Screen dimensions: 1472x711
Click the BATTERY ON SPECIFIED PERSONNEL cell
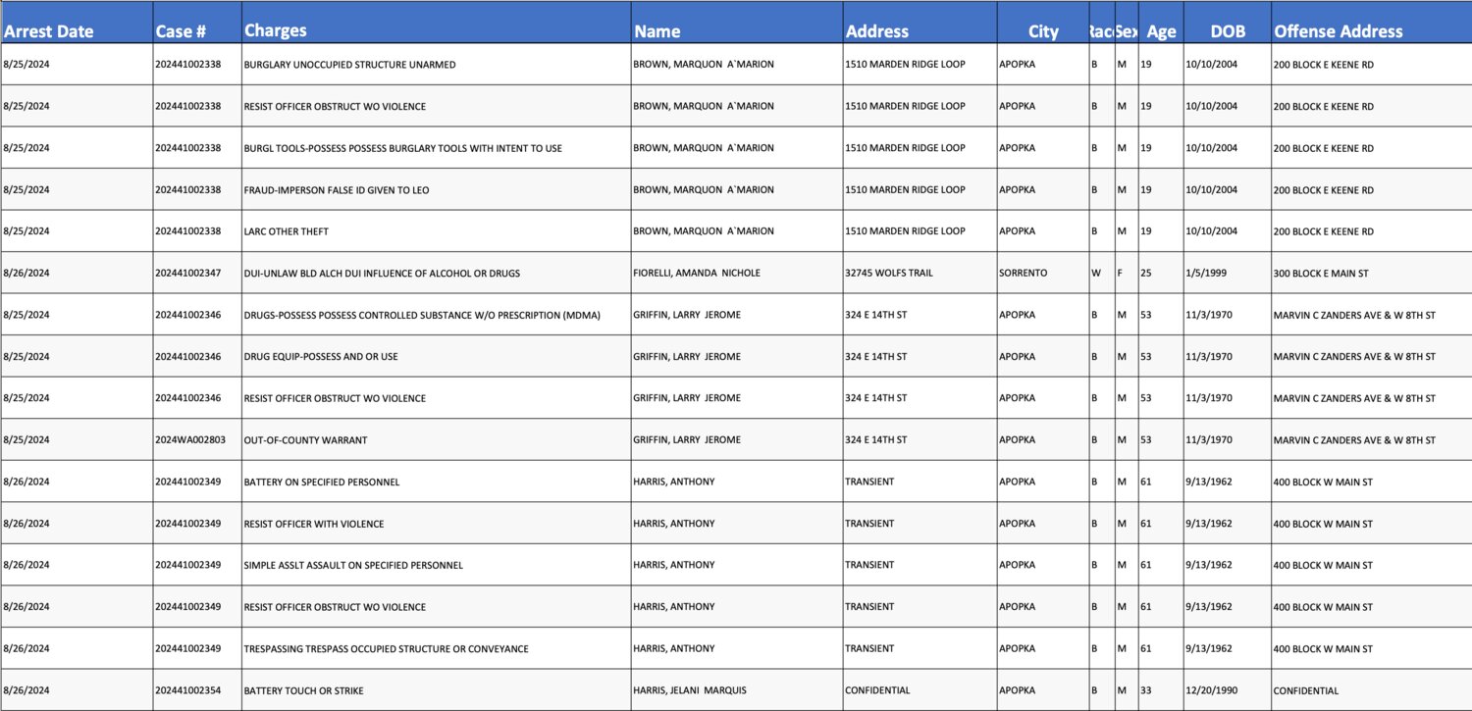[437, 482]
